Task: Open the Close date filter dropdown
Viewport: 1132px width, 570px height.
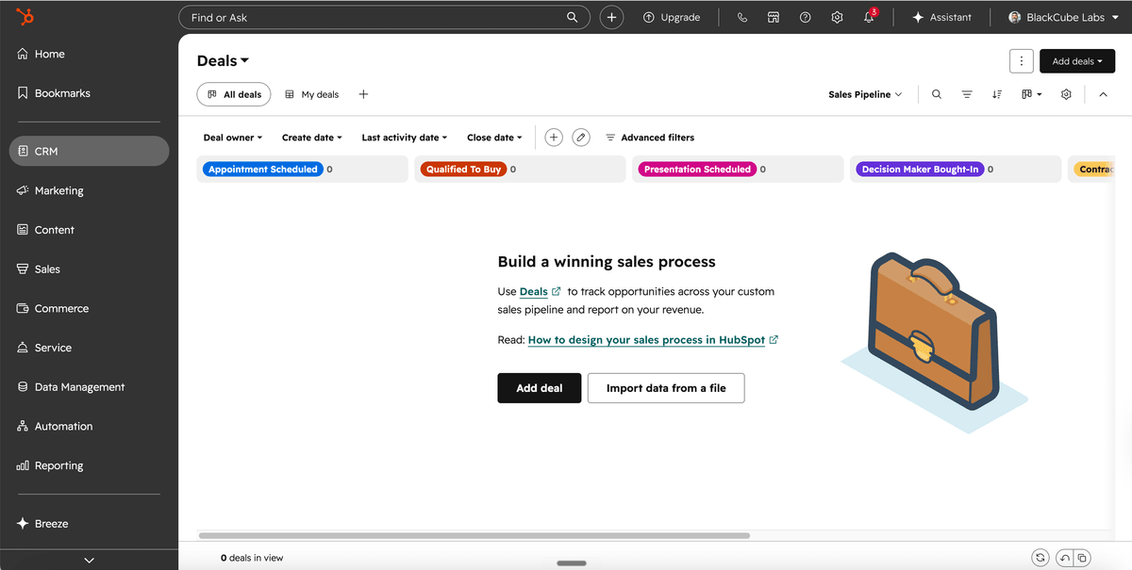Action: pos(494,138)
